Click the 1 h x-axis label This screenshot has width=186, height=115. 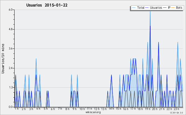pos(17,109)
